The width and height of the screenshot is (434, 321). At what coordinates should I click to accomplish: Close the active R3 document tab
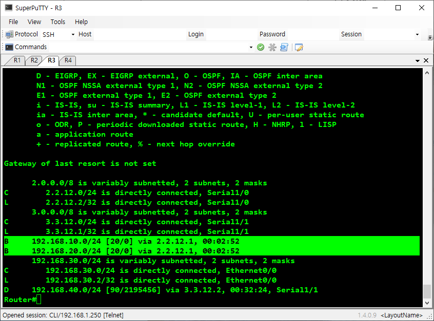[426, 60]
